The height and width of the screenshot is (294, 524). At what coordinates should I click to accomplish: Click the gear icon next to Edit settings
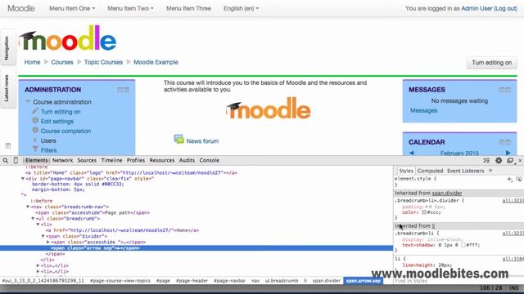pos(35,121)
